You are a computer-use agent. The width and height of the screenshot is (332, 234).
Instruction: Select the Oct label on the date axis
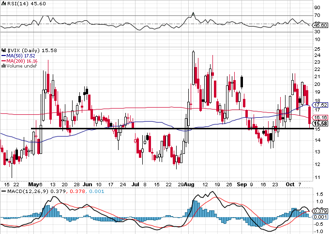(289, 184)
